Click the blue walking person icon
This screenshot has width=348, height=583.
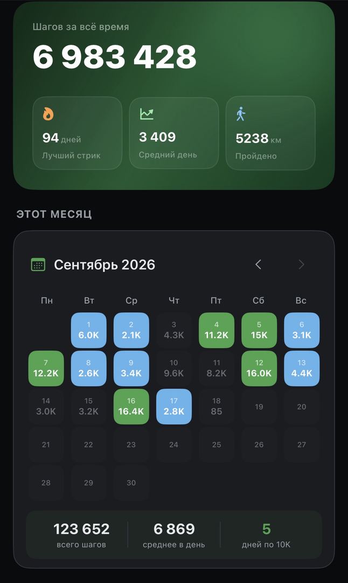point(241,114)
